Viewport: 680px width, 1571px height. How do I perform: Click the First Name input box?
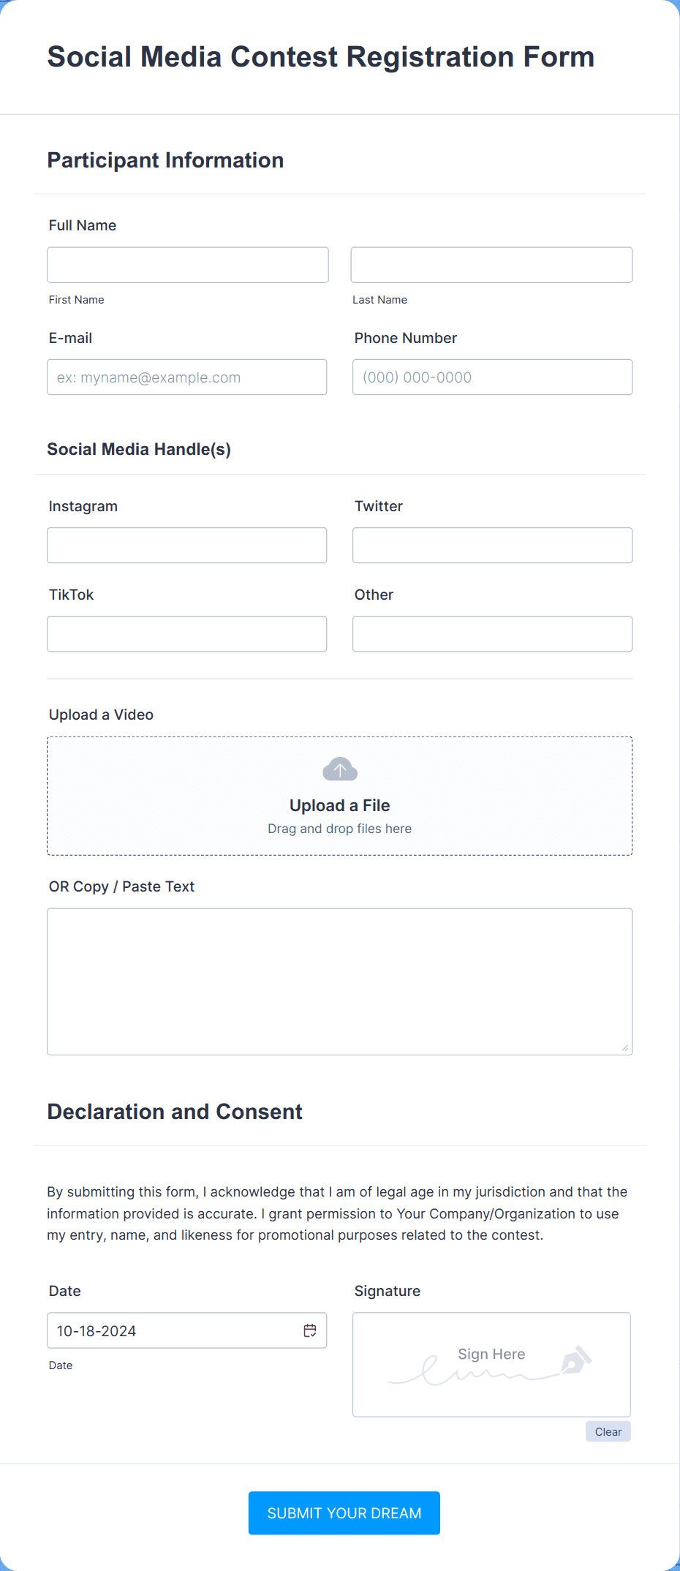click(x=187, y=265)
